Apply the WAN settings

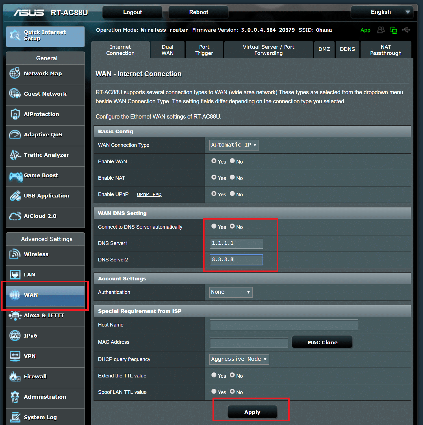click(x=252, y=412)
